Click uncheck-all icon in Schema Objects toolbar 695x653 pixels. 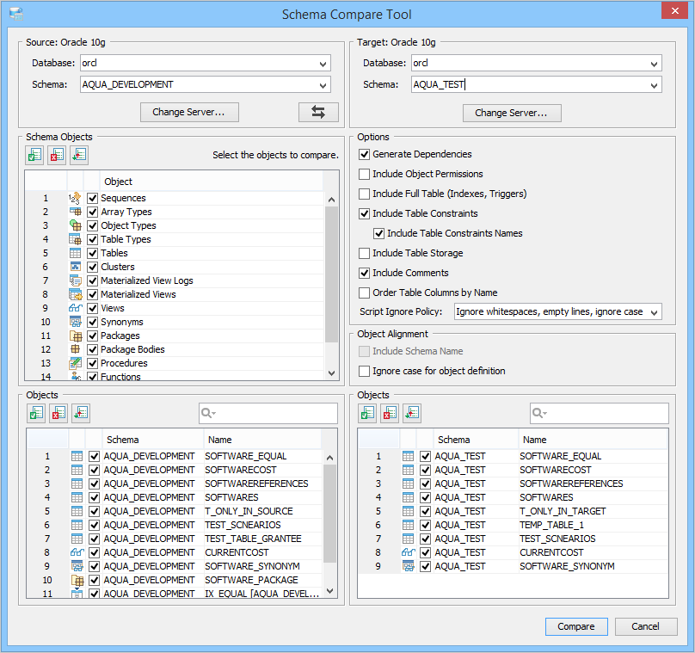pyautogui.click(x=57, y=155)
